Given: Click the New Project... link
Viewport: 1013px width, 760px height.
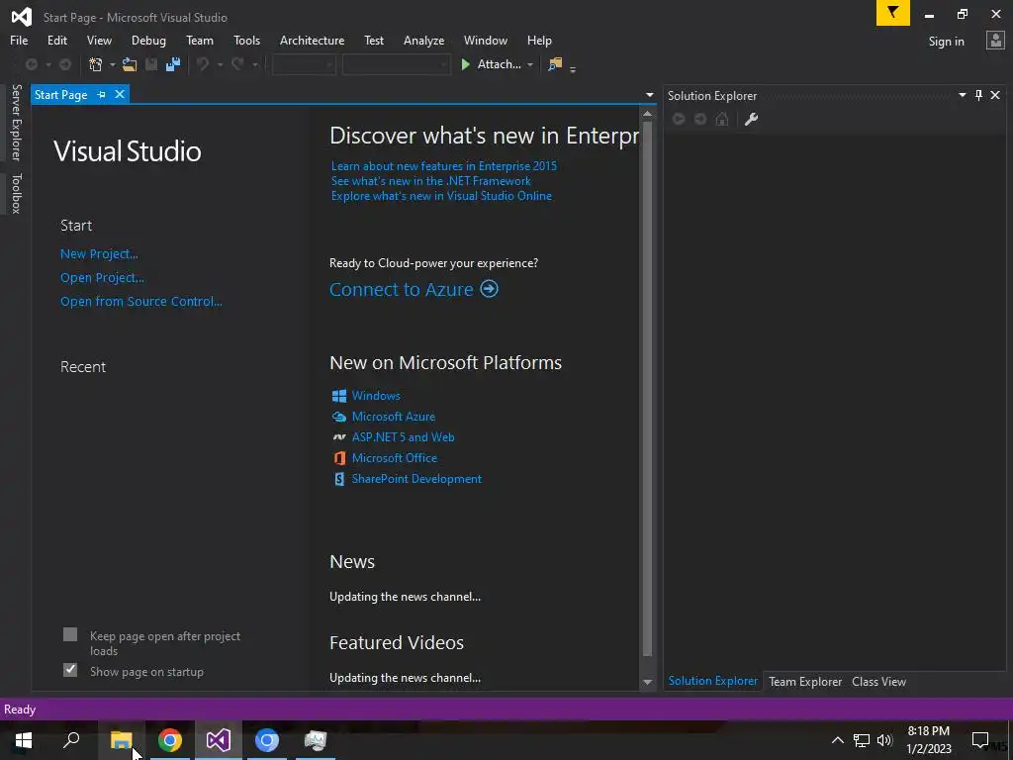Looking at the screenshot, I should (x=99, y=254).
